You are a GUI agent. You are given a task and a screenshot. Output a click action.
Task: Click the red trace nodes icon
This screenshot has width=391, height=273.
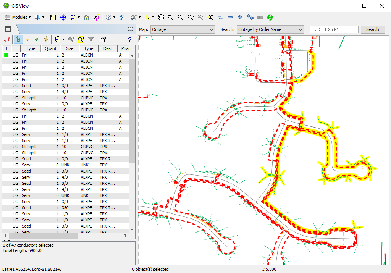pos(7,39)
